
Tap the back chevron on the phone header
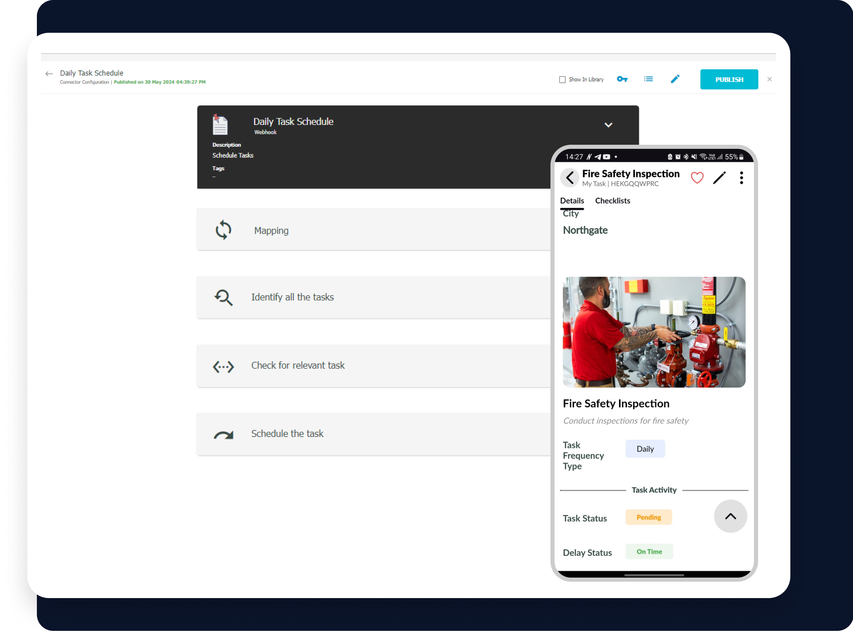pos(570,178)
